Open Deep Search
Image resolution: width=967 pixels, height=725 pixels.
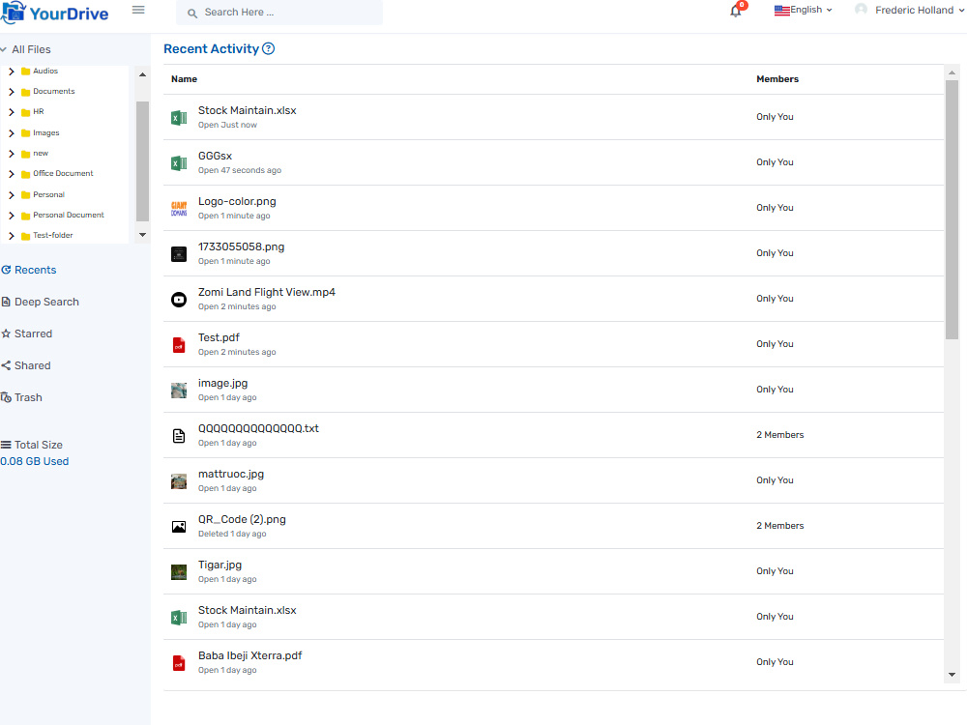[40, 302]
